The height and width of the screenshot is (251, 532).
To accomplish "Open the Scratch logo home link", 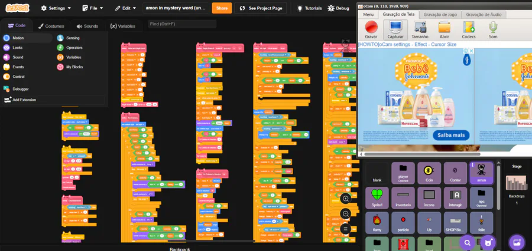I will point(17,8).
